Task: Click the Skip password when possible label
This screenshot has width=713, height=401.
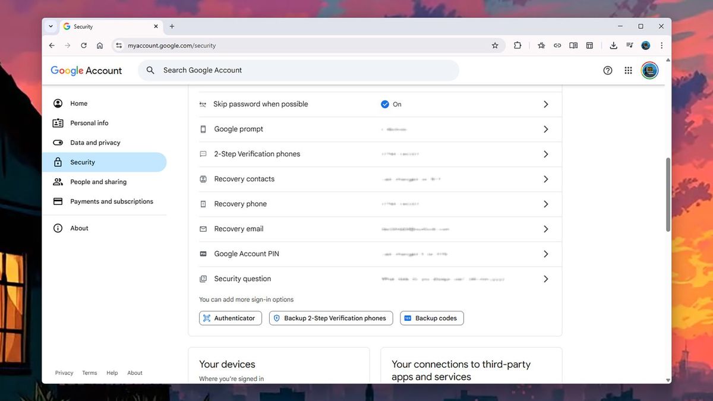Action: point(261,104)
